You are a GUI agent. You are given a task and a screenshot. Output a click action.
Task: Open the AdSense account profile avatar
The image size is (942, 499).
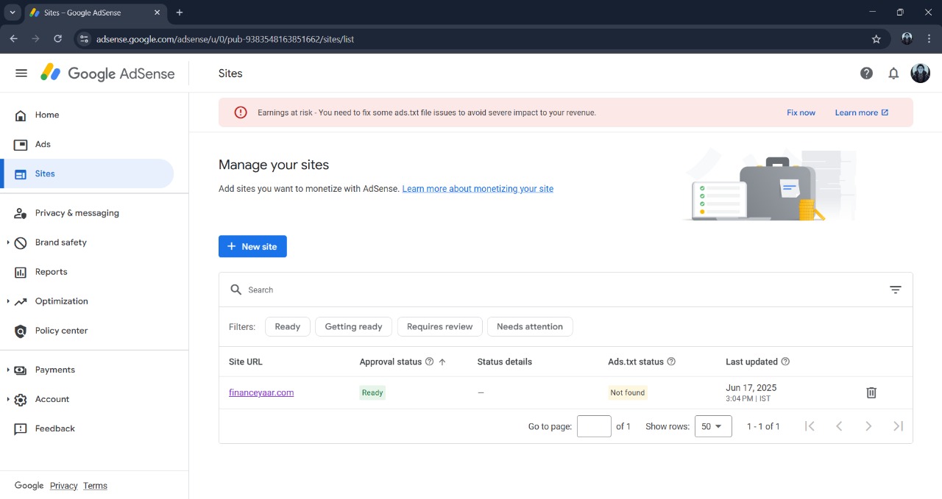(x=920, y=73)
